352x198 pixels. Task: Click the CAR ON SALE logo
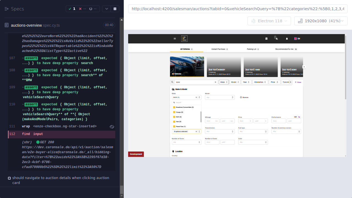(x=184, y=38)
